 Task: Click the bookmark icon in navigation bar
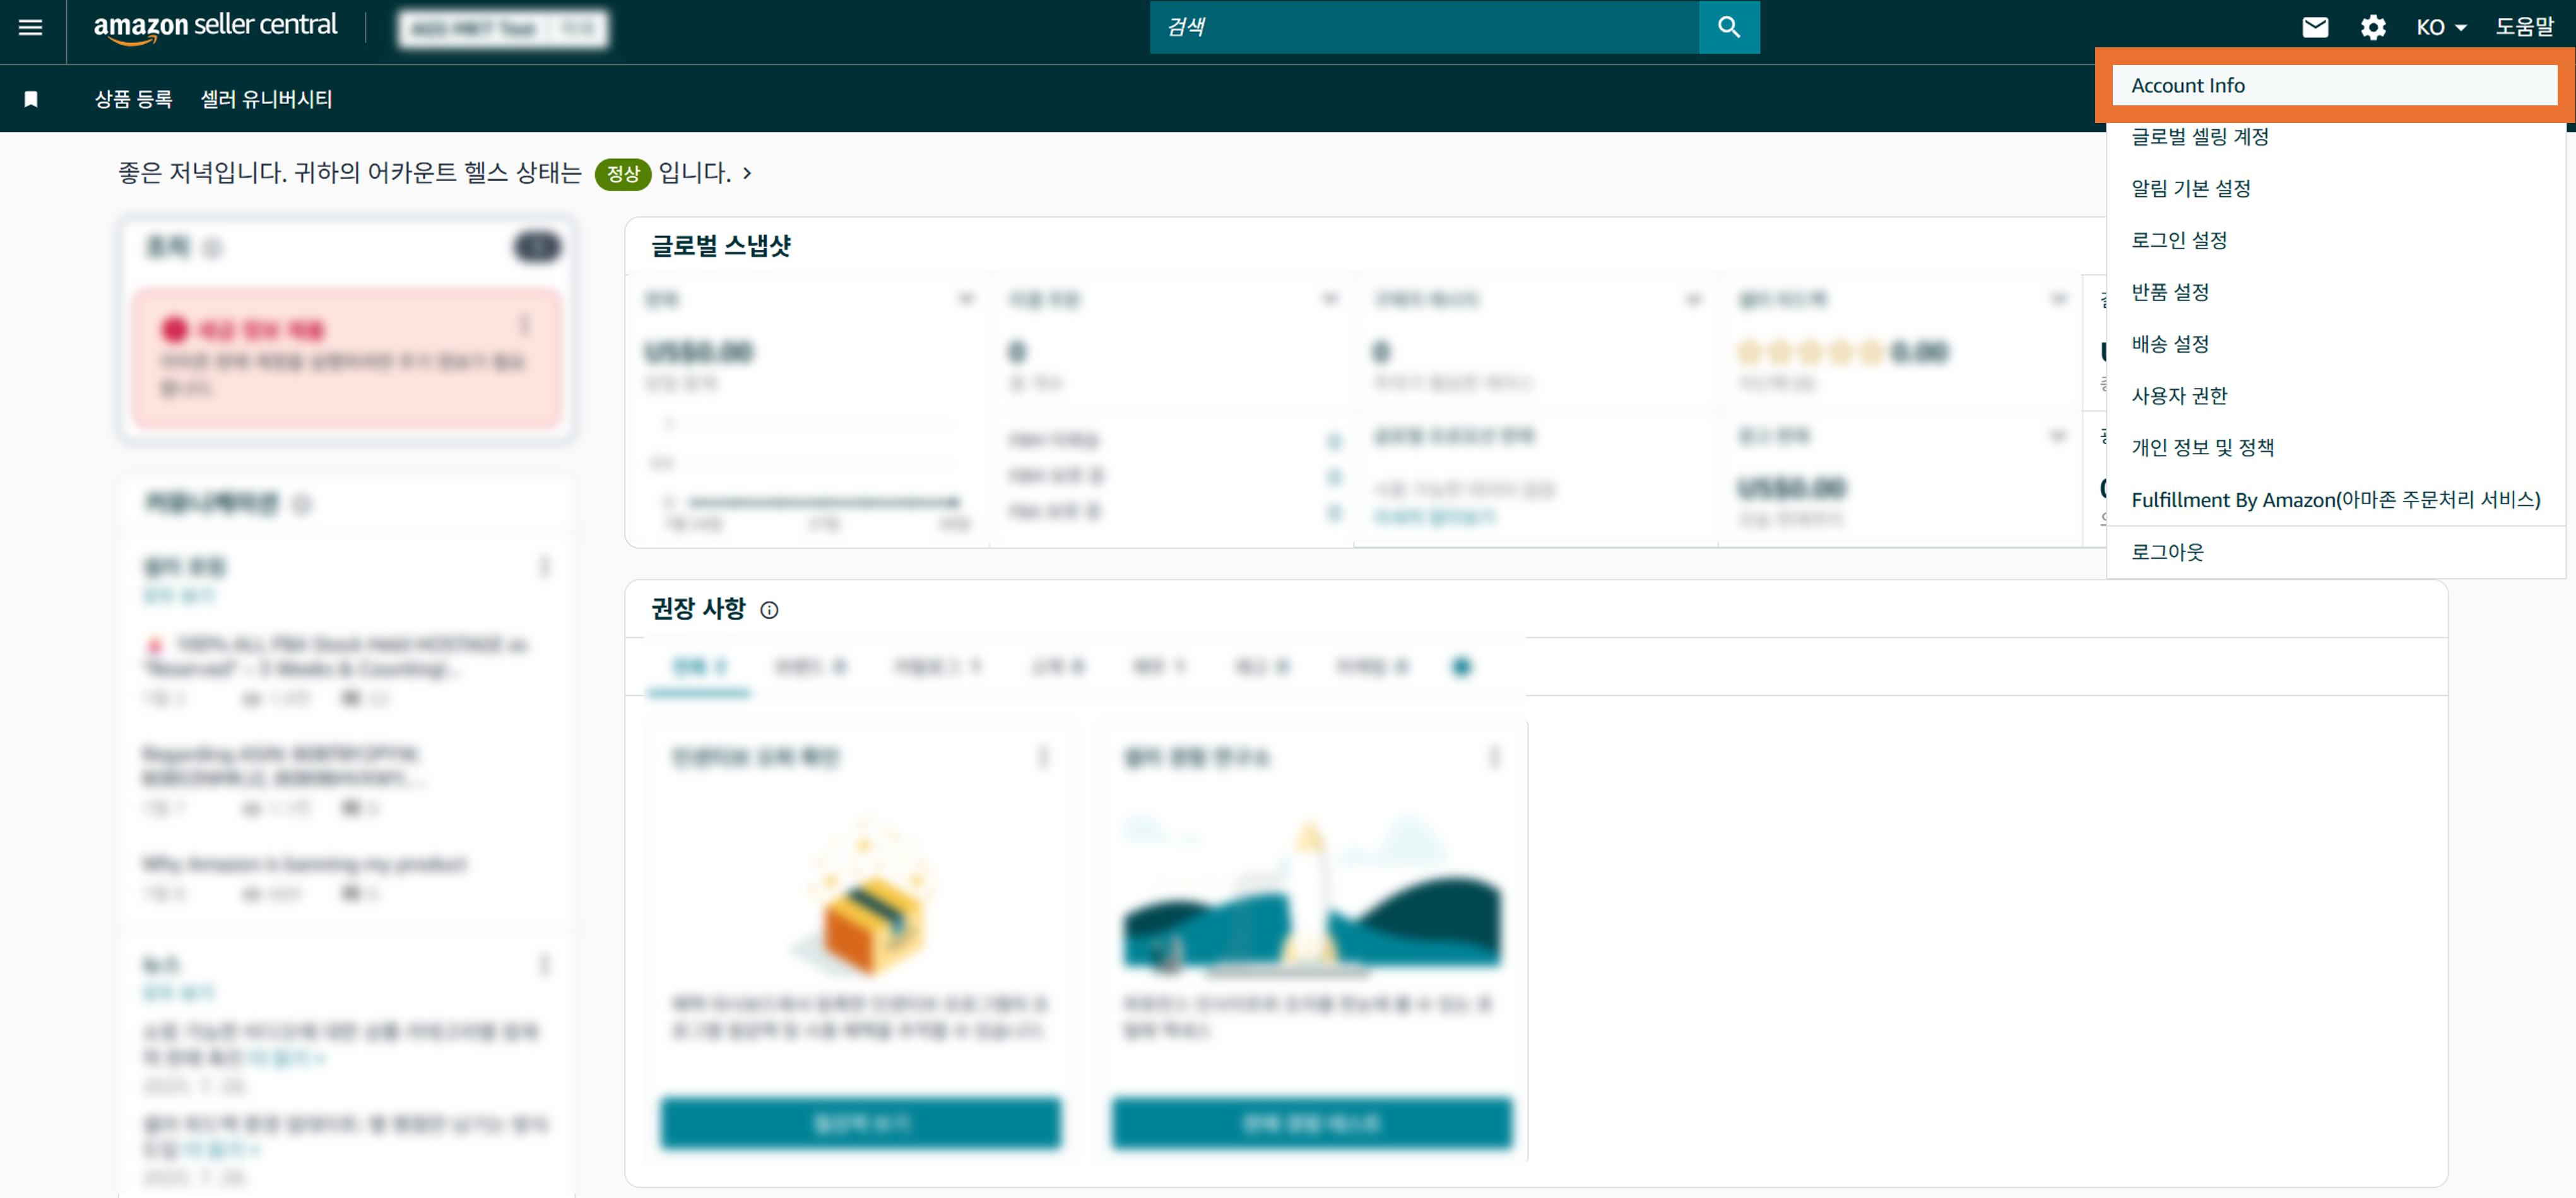(31, 99)
